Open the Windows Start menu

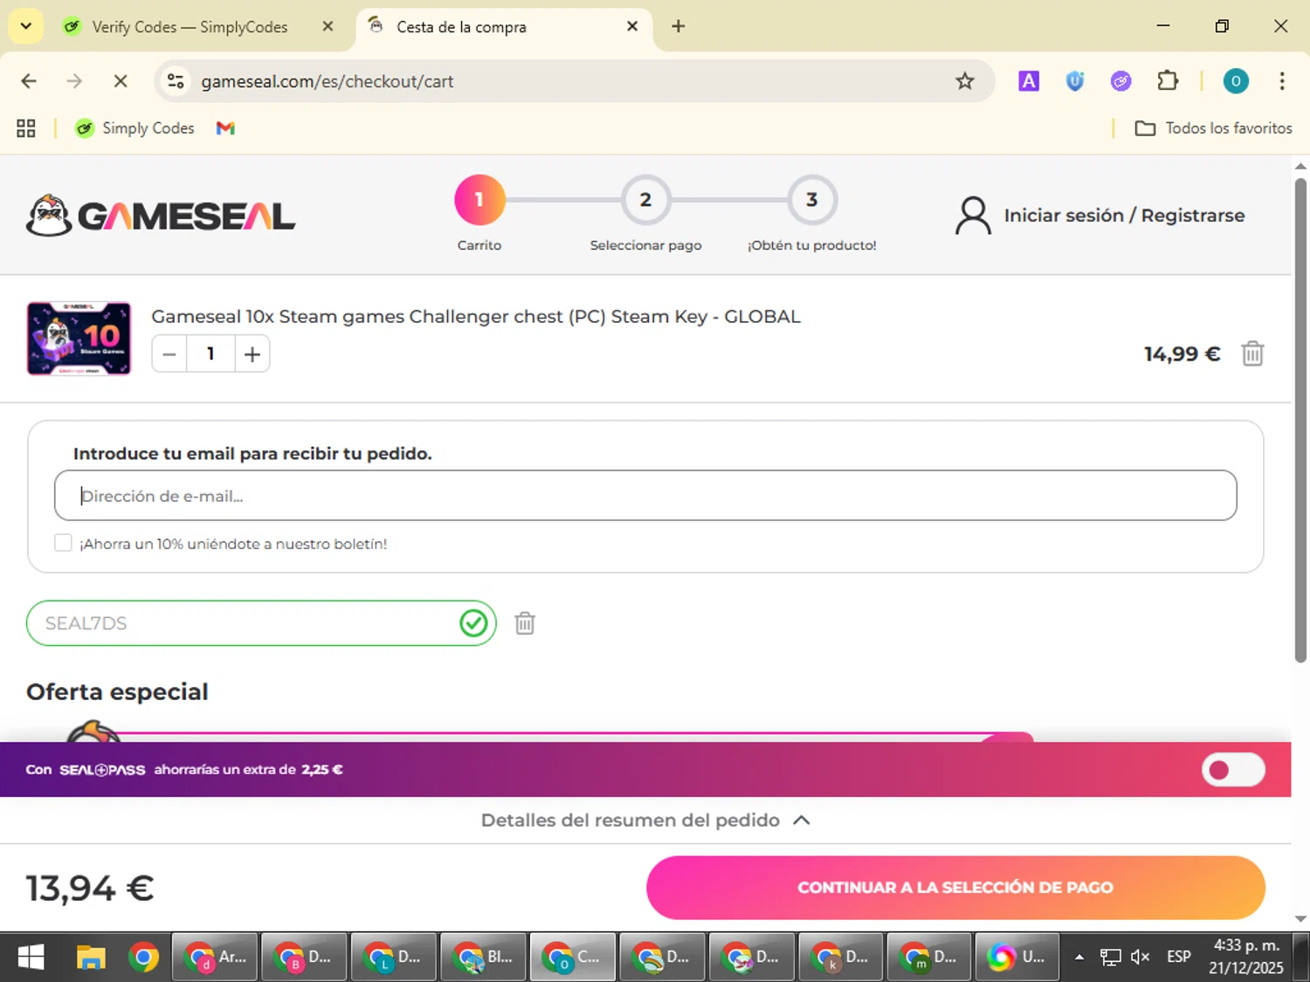31,958
